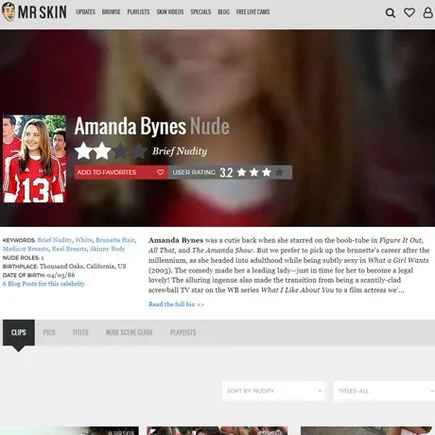
Task: Click the date of birth value
Action: (x=61, y=275)
